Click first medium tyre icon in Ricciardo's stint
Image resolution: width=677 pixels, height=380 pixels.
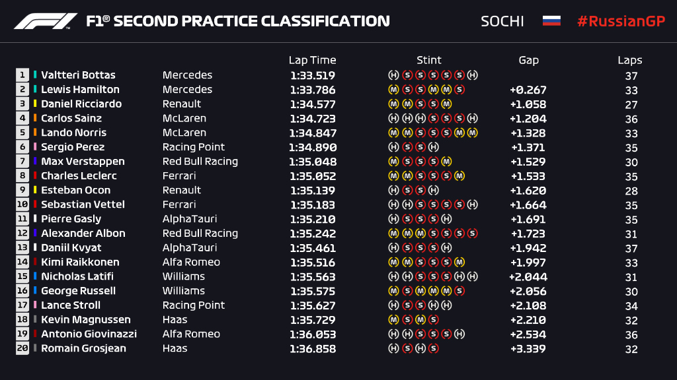[x=393, y=104]
